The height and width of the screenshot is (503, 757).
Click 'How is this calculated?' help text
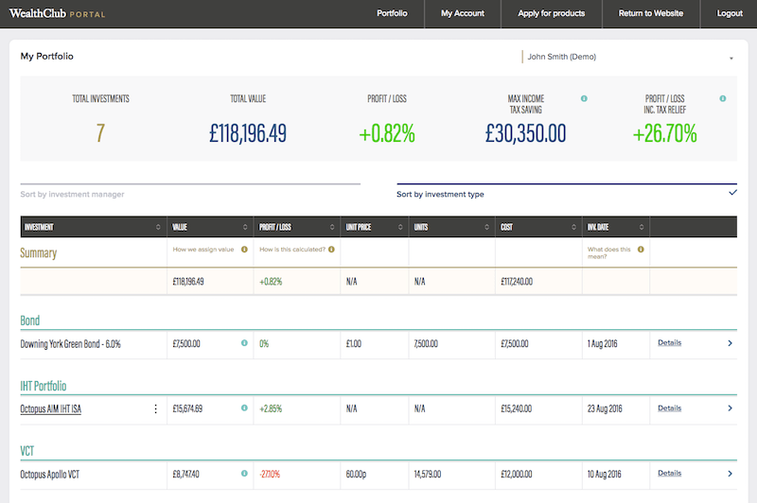click(x=292, y=250)
